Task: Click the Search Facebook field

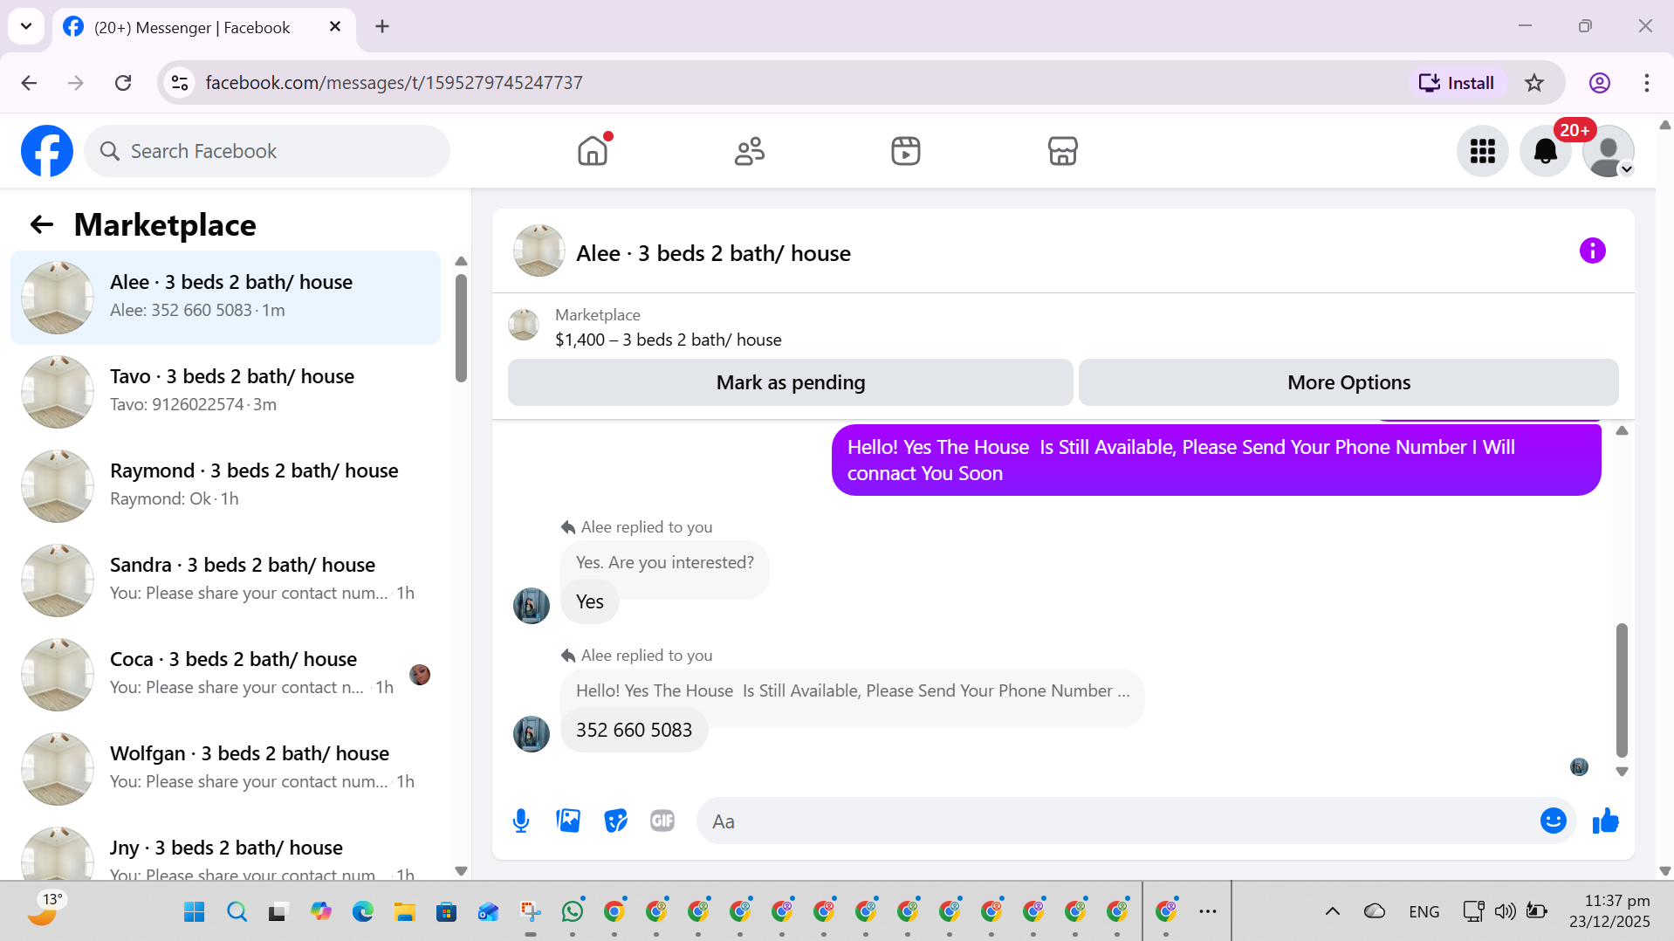Action: pos(267,151)
